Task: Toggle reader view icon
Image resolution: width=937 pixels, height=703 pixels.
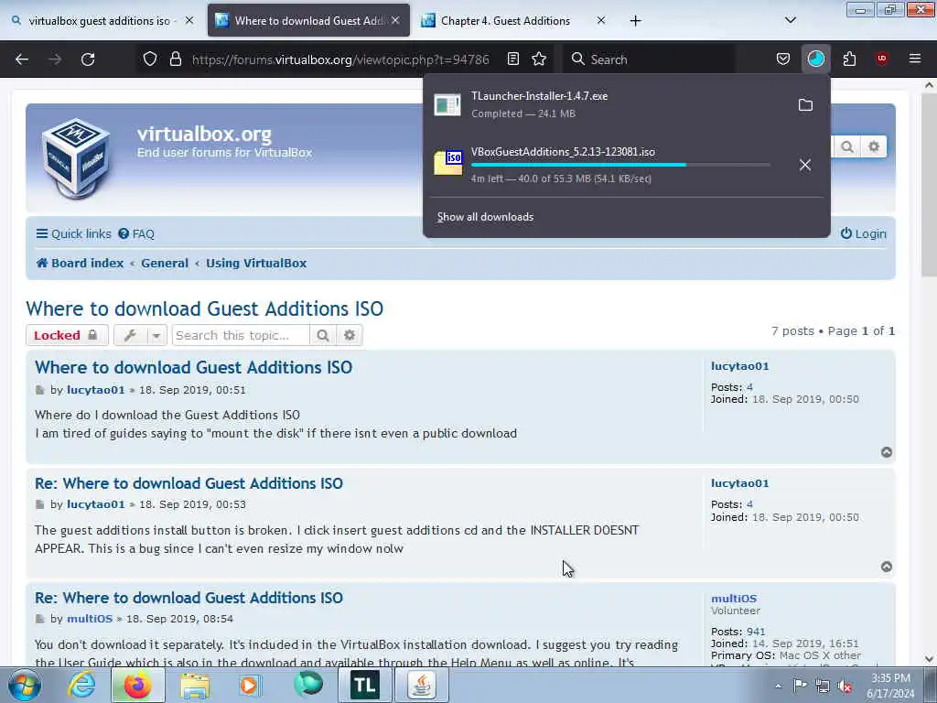Action: click(x=512, y=59)
